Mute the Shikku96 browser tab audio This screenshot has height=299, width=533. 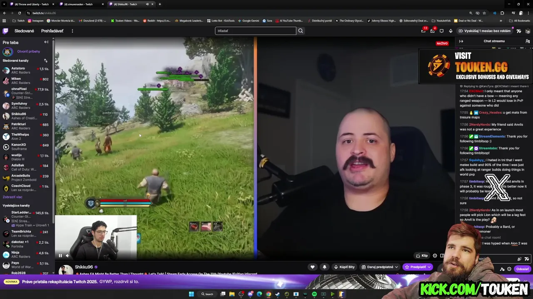[147, 4]
